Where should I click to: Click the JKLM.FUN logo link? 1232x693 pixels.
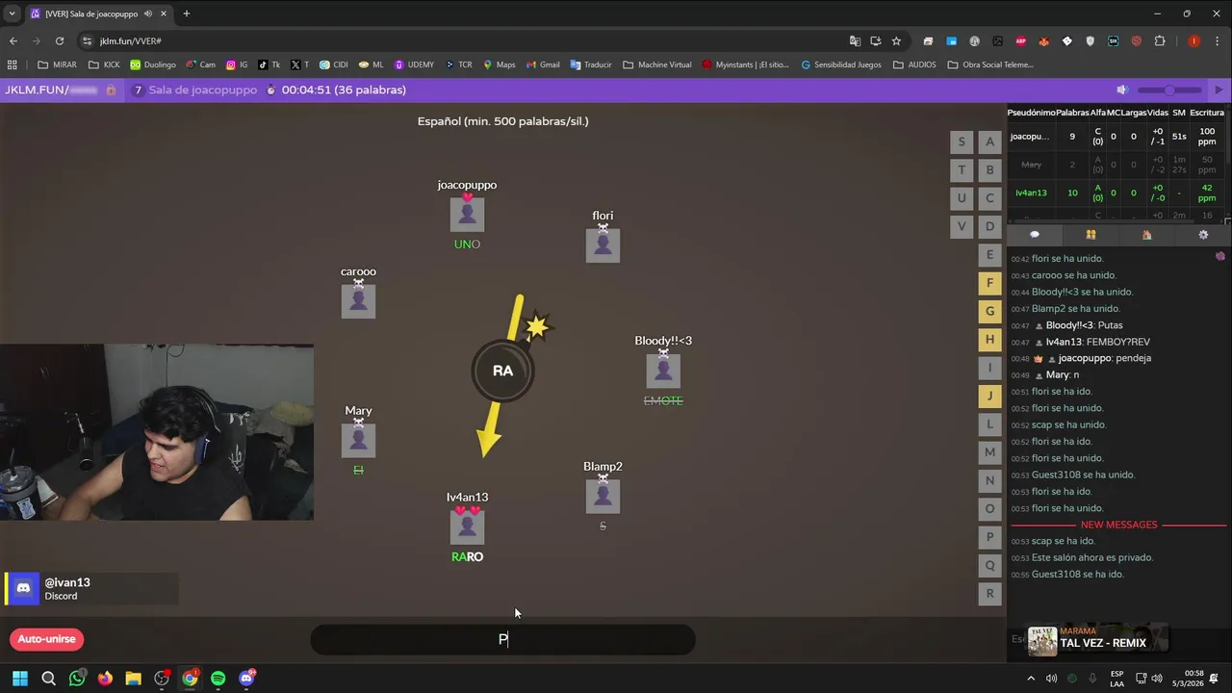(x=50, y=90)
